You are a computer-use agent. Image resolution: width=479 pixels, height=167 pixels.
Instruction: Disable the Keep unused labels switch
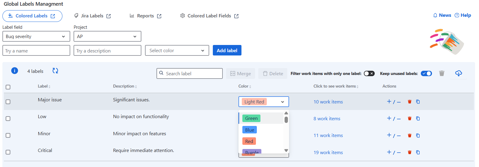click(426, 73)
